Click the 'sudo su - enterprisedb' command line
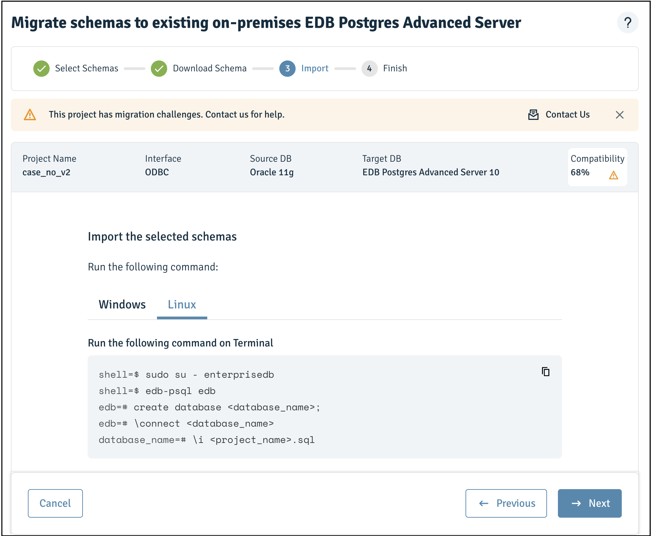Viewport: 651px width, 536px height. click(x=186, y=375)
